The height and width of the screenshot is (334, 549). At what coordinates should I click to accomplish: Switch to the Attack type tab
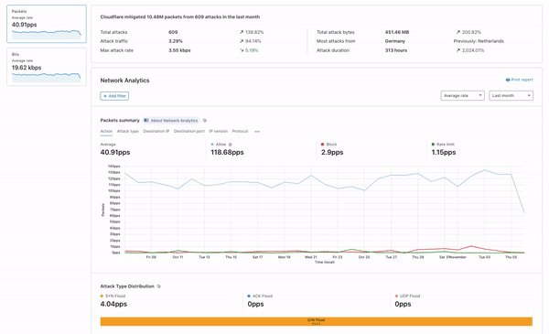click(x=128, y=131)
